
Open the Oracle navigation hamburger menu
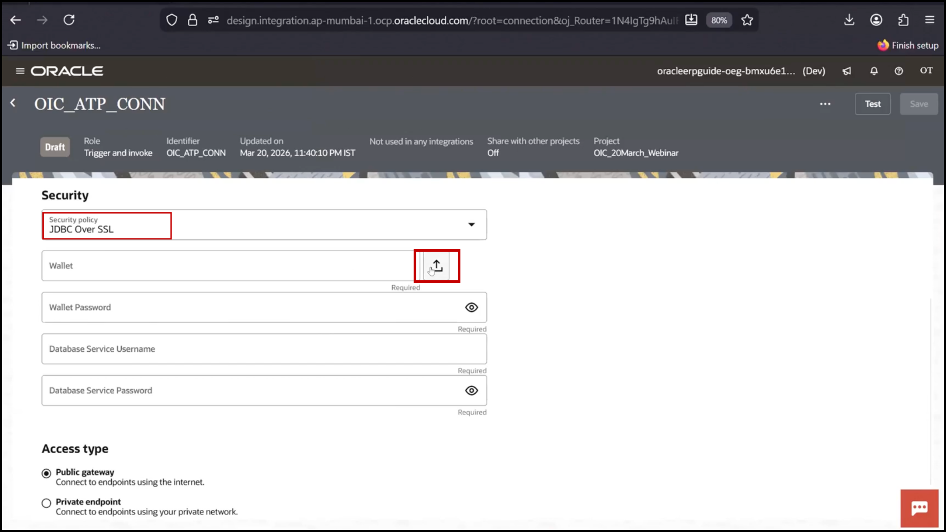tap(20, 71)
